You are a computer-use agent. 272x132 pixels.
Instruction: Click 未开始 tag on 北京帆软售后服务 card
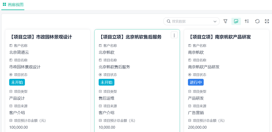click(x=106, y=82)
